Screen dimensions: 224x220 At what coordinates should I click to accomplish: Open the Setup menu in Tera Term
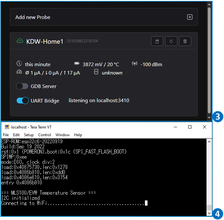29,135
